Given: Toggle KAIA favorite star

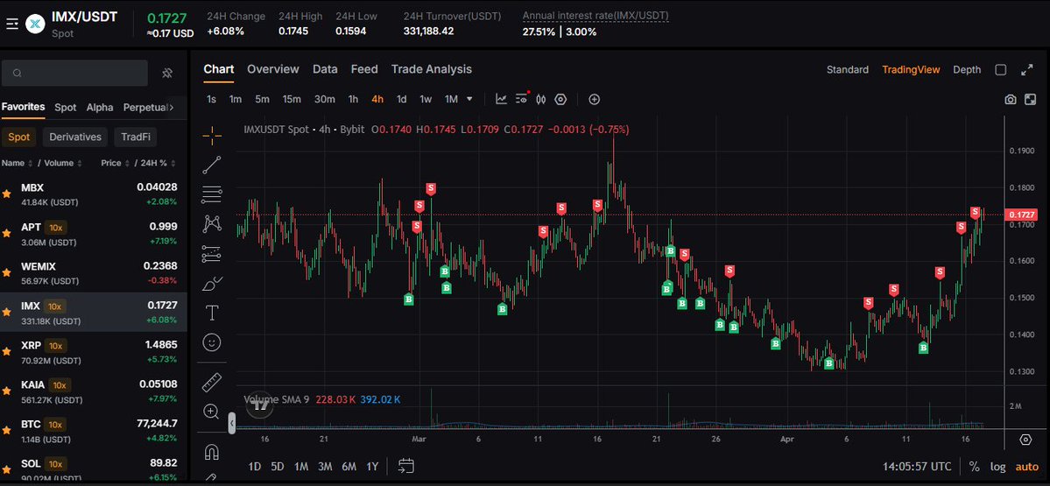Looking at the screenshot, I should pos(7,391).
